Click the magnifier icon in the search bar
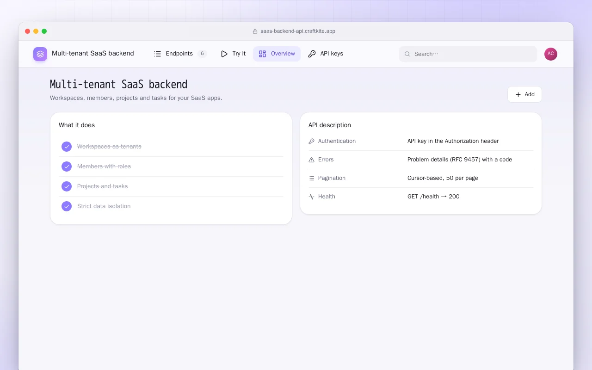This screenshot has width=592, height=370. pos(407,54)
